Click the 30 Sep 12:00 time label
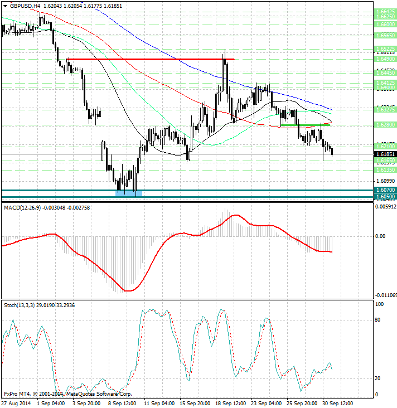The width and height of the screenshot is (397, 408). [338, 404]
